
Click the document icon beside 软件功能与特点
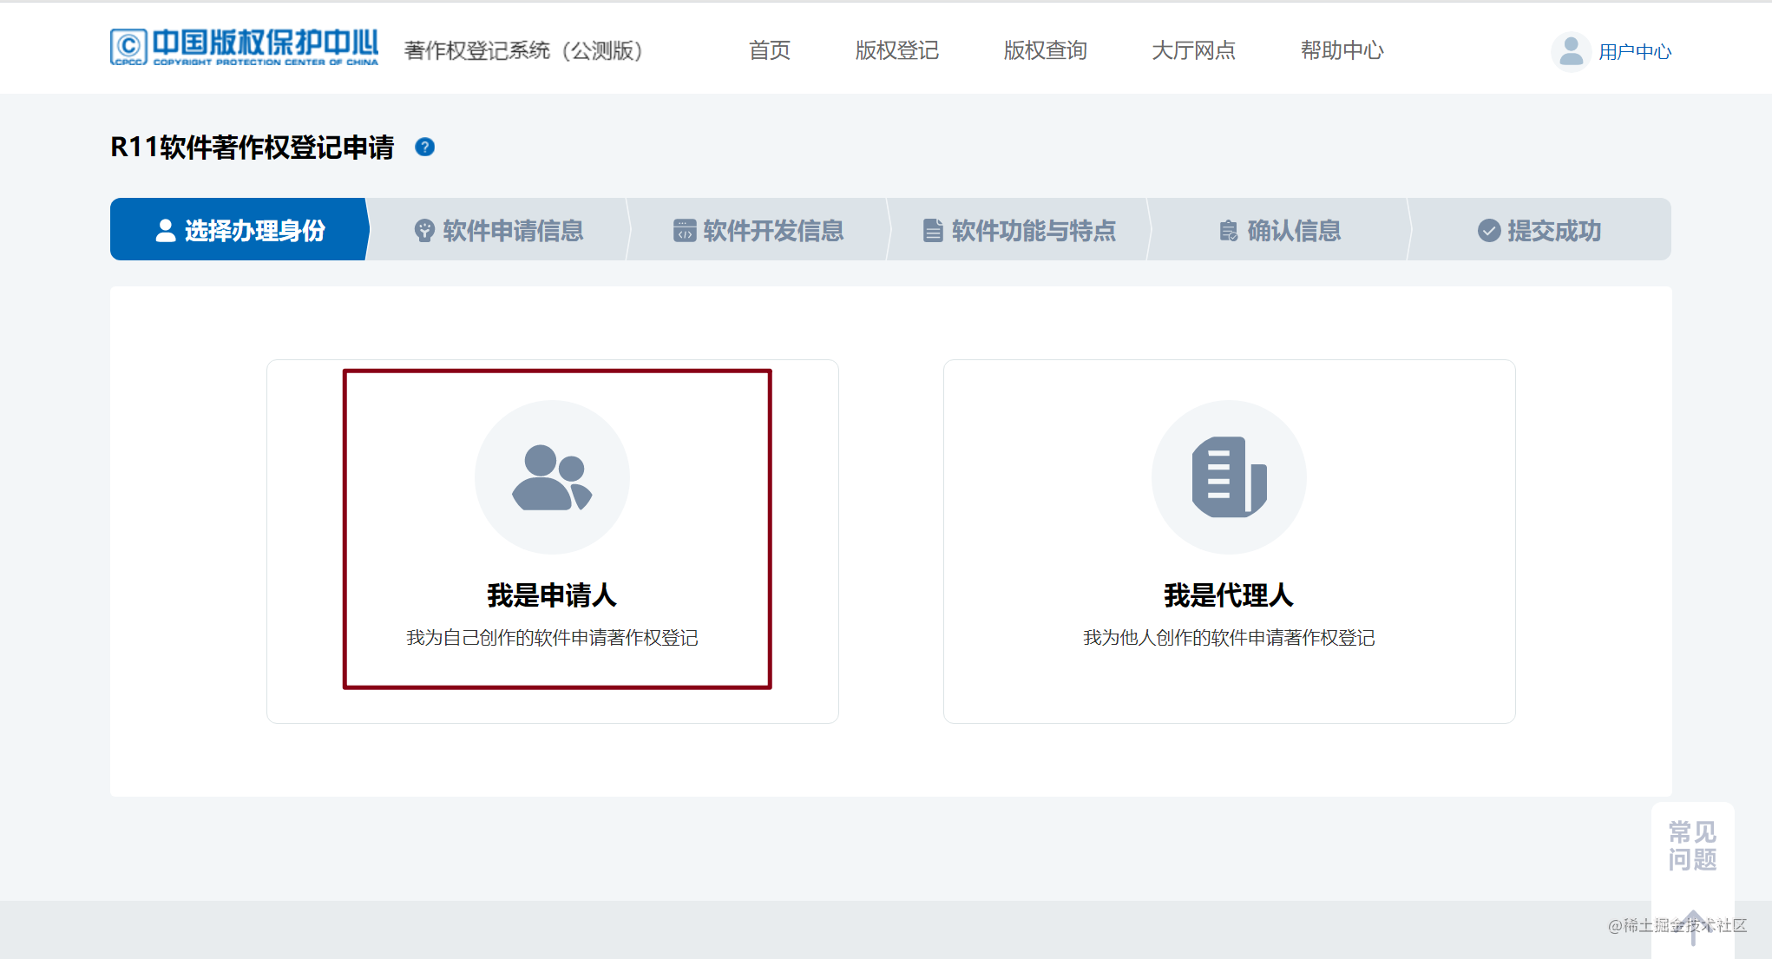(933, 230)
